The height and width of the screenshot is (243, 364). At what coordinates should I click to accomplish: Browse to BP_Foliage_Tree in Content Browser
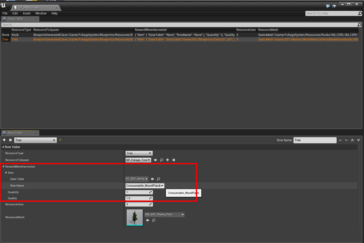[162, 160]
